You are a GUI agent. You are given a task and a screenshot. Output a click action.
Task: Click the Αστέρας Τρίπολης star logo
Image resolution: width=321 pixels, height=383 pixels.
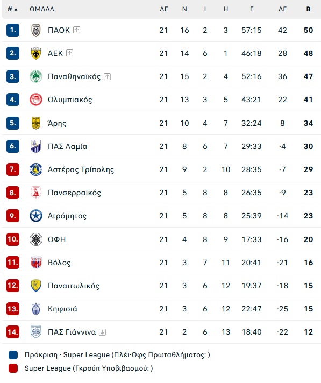pyautogui.click(x=36, y=169)
